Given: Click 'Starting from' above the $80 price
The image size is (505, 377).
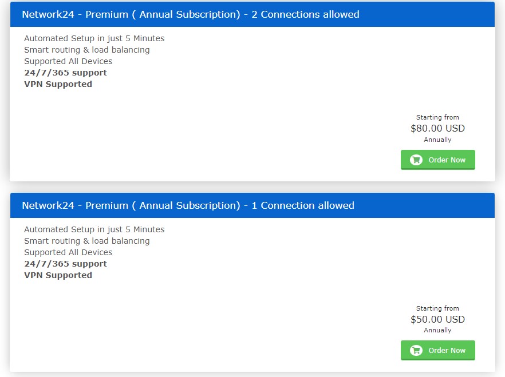Looking at the screenshot, I should (437, 117).
